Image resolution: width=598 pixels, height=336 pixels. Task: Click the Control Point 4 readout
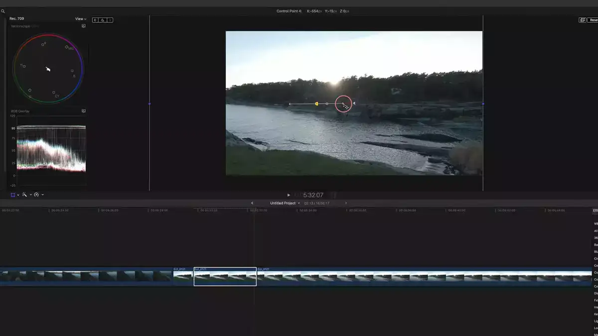point(313,11)
